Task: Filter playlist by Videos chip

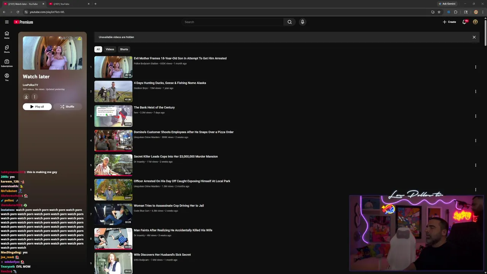Action: pos(110,49)
